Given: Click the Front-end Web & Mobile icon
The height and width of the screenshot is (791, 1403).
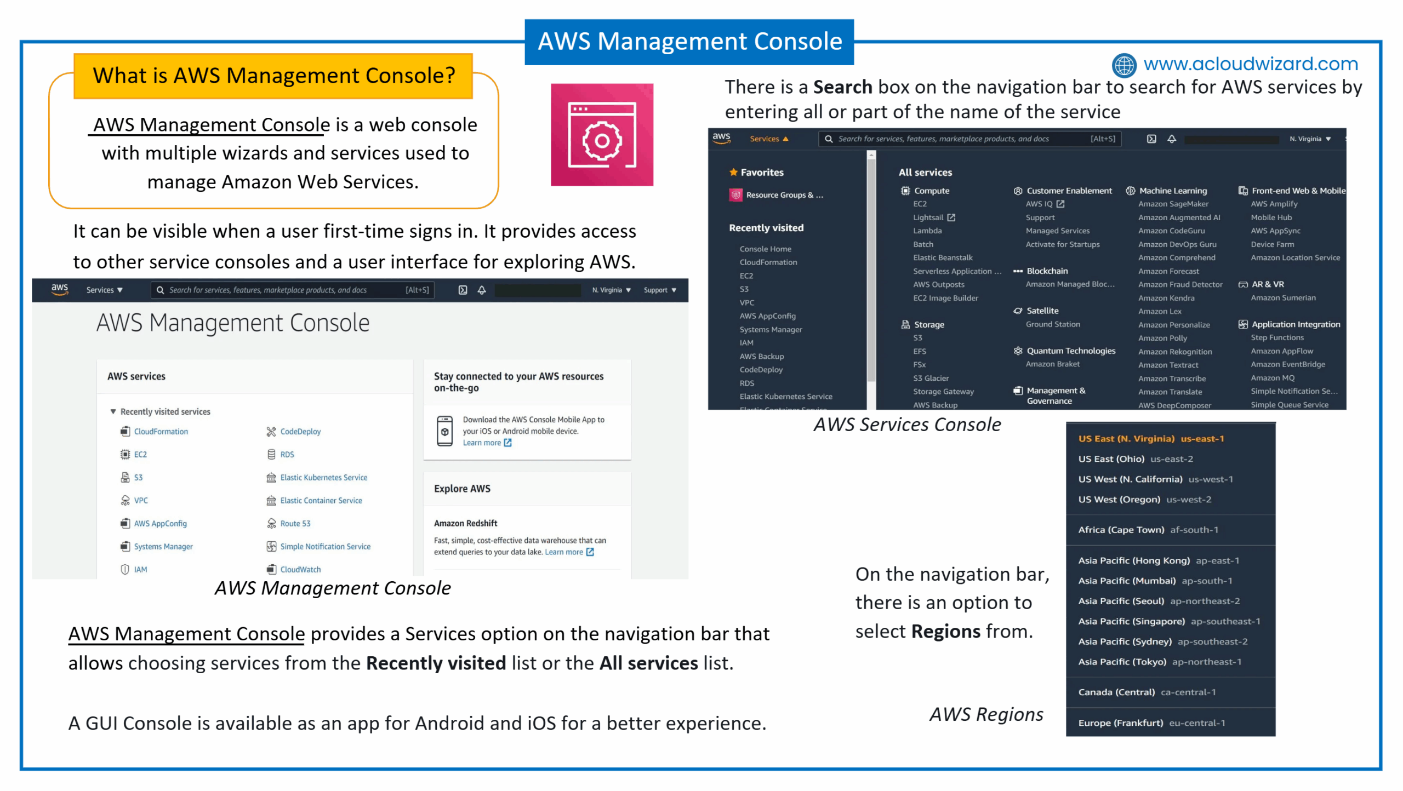Looking at the screenshot, I should (1243, 191).
